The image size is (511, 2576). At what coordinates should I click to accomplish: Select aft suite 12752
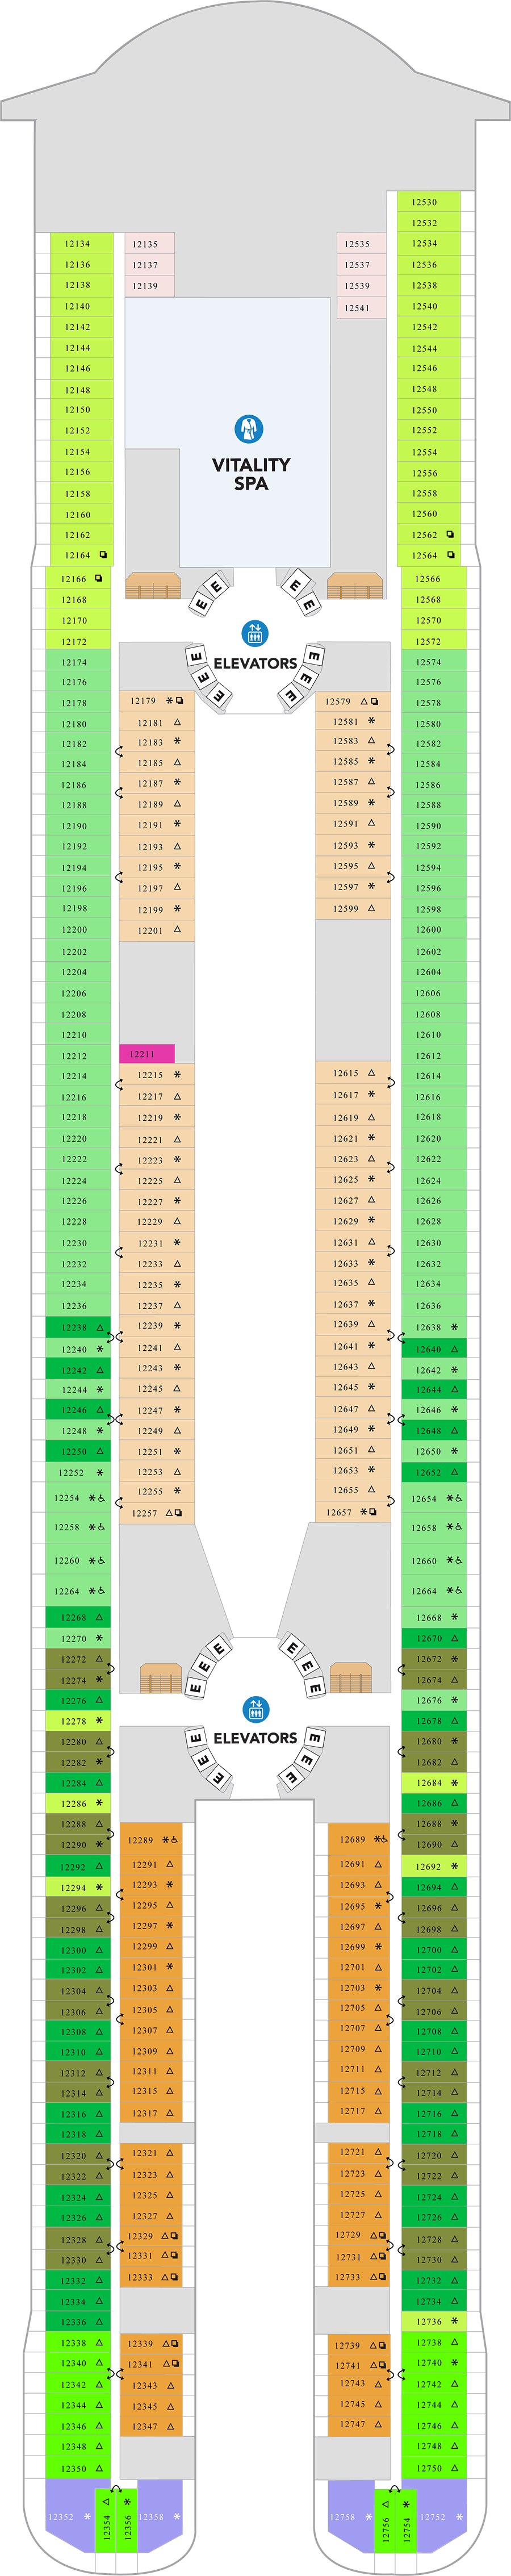point(441,2516)
